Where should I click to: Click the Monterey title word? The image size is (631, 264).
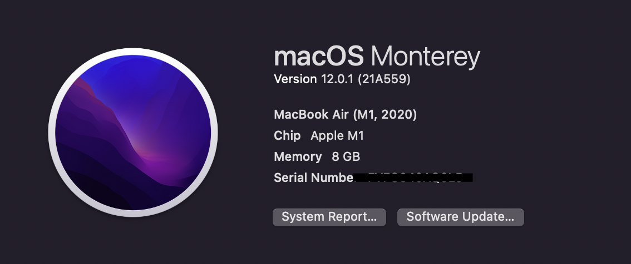click(425, 57)
